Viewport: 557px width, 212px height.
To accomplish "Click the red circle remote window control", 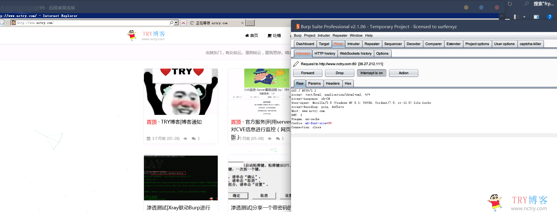I will click(497, 8).
